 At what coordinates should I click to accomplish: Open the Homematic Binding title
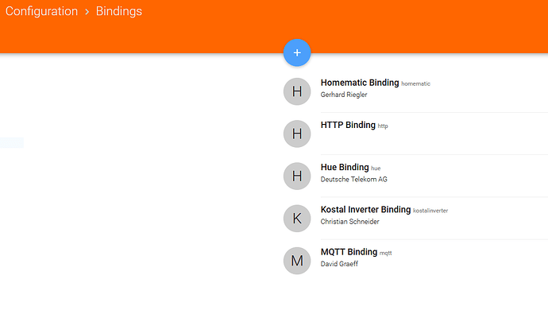(360, 83)
